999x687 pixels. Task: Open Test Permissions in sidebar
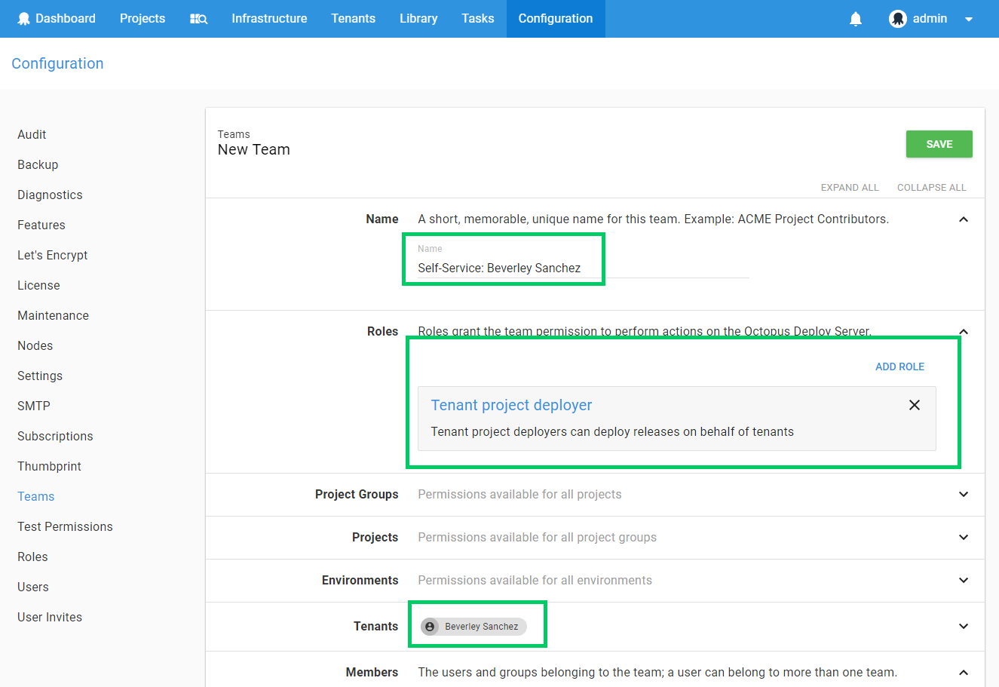[x=65, y=527]
